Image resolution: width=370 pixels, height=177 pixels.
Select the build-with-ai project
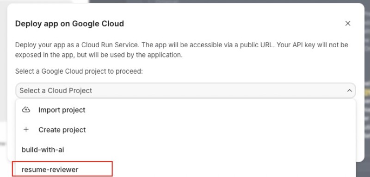click(185, 150)
